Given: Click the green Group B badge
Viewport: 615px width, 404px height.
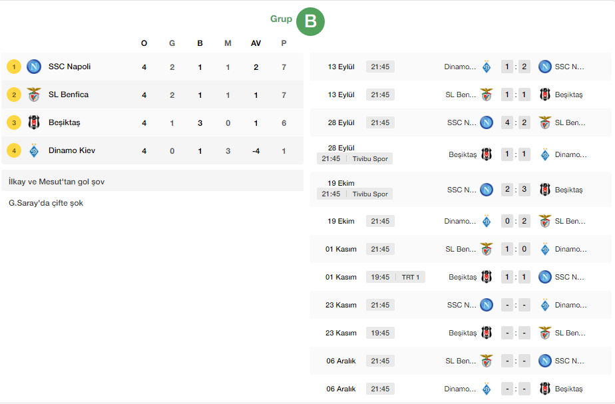Looking at the screenshot, I should point(310,21).
